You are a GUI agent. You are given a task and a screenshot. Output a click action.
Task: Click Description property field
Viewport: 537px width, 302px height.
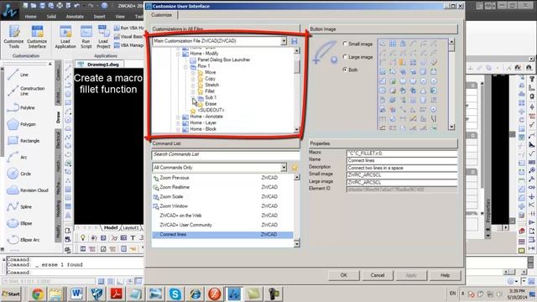coord(402,168)
